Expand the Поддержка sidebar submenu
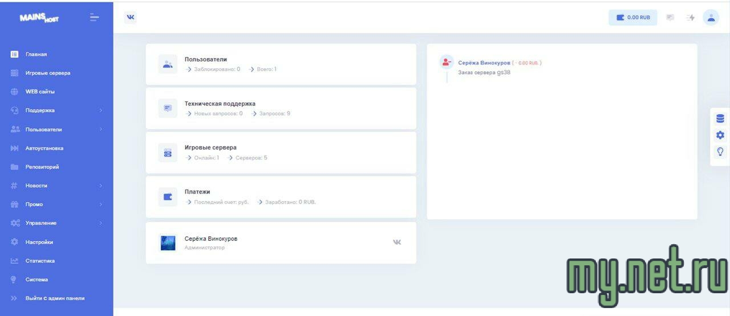Image resolution: width=730 pixels, height=316 pixels. coord(100,110)
